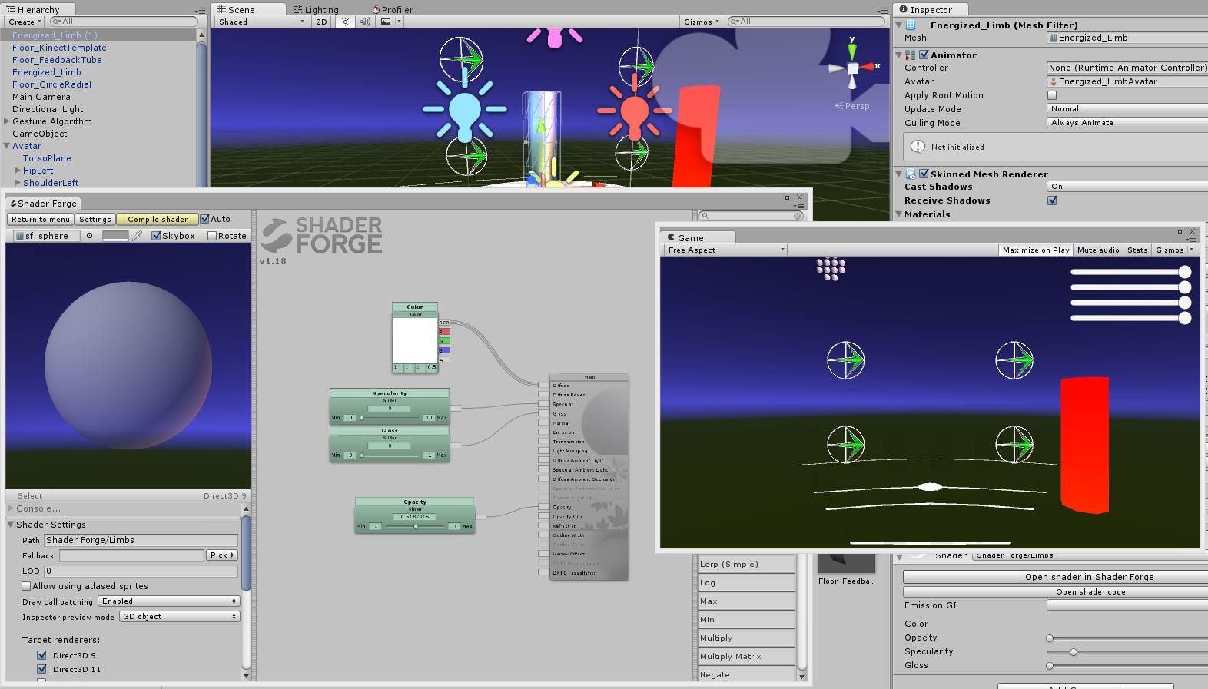Collapse the Avatar hierarchy item
Viewport: 1208px width, 689px height.
7,146
